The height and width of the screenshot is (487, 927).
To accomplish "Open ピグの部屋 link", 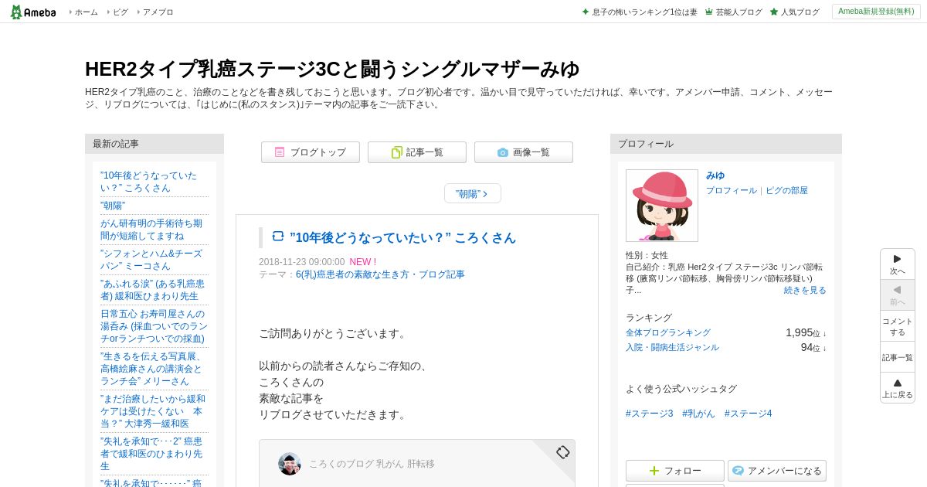I will pyautogui.click(x=786, y=190).
